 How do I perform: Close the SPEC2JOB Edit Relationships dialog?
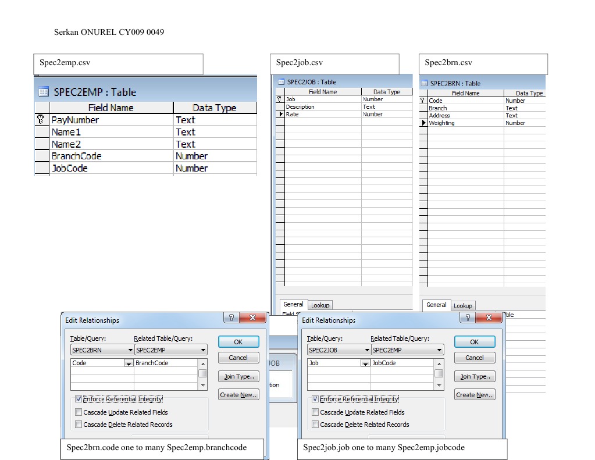click(489, 318)
